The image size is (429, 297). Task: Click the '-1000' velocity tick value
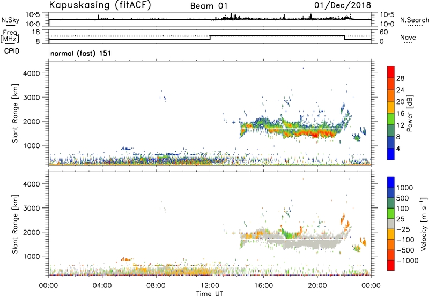pyautogui.click(x=407, y=261)
